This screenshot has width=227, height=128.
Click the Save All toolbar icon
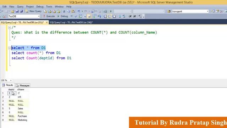[x=21, y=11]
